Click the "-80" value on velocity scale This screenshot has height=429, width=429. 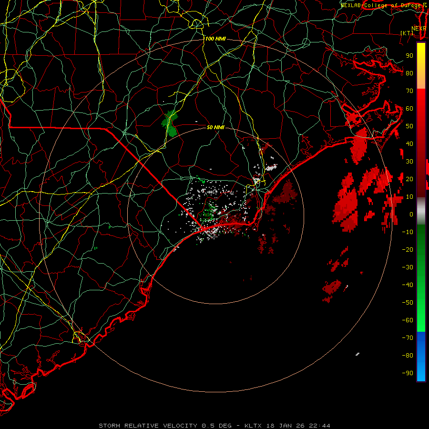(408, 356)
